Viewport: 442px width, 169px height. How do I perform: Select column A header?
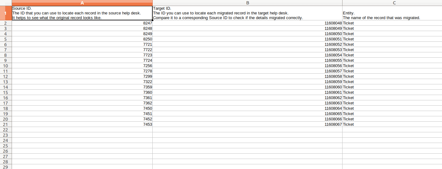(82, 3)
